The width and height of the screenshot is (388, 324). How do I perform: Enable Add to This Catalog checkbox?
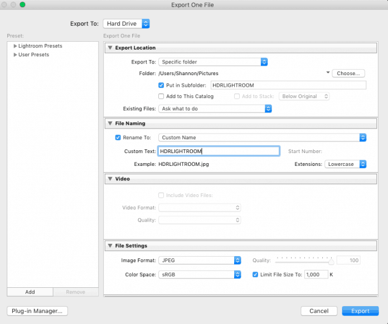pyautogui.click(x=162, y=96)
